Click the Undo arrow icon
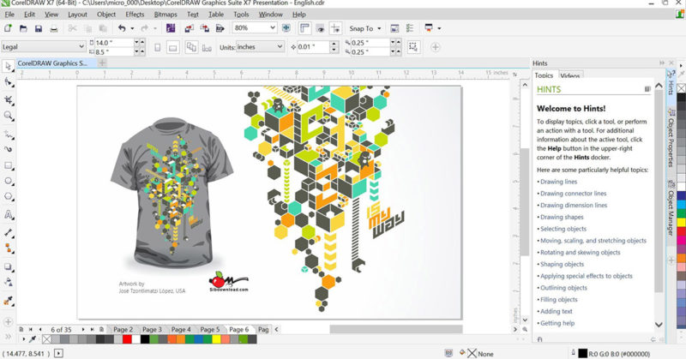Screen dimensions: 686x359 click(x=122, y=28)
